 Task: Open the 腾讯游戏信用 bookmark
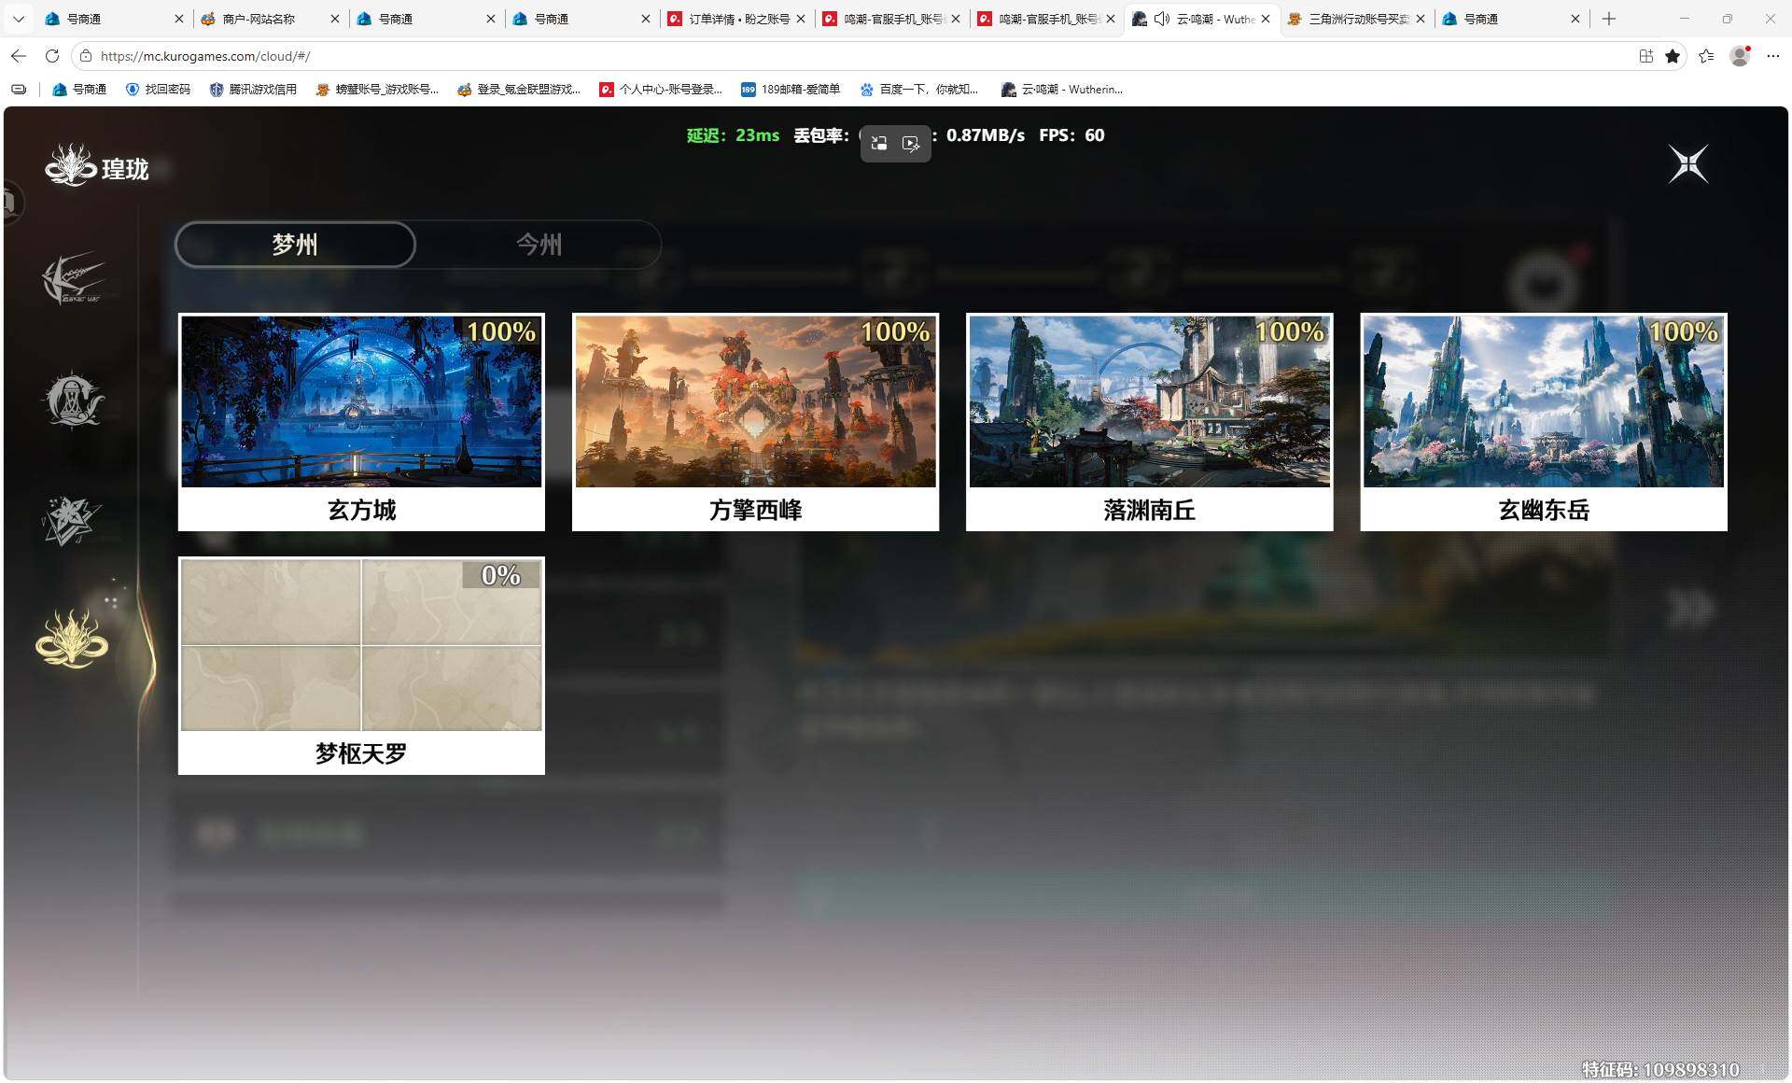click(x=253, y=90)
